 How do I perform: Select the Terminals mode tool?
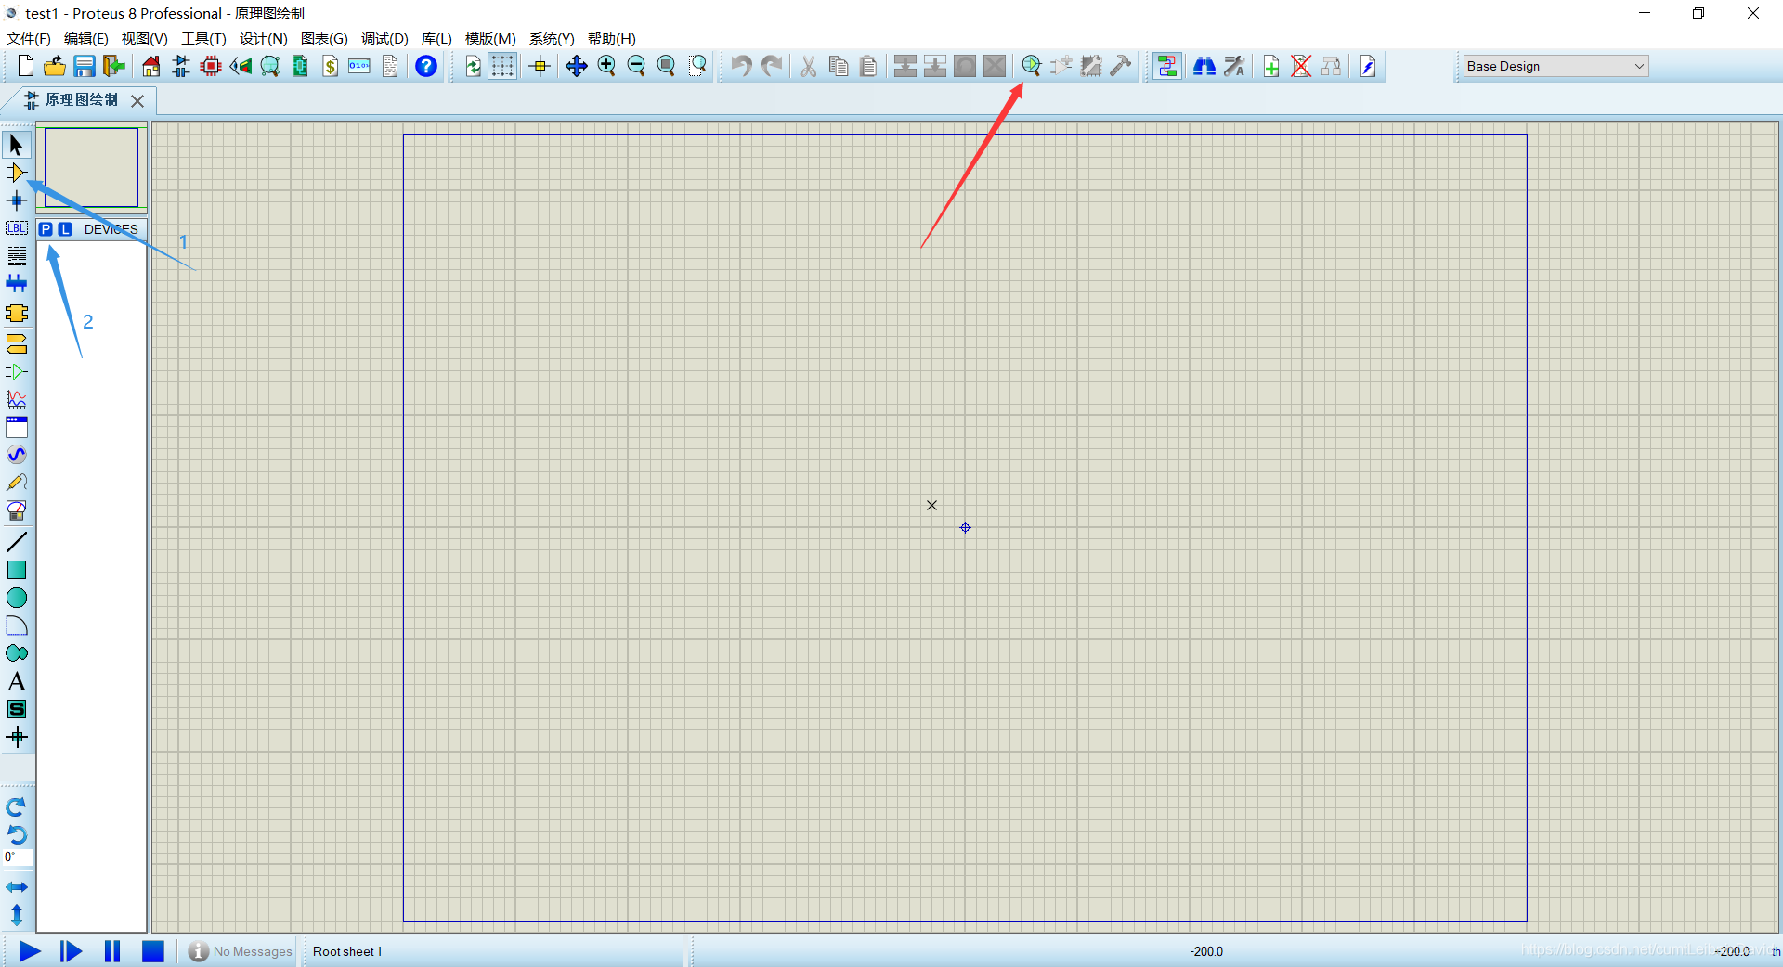click(17, 343)
